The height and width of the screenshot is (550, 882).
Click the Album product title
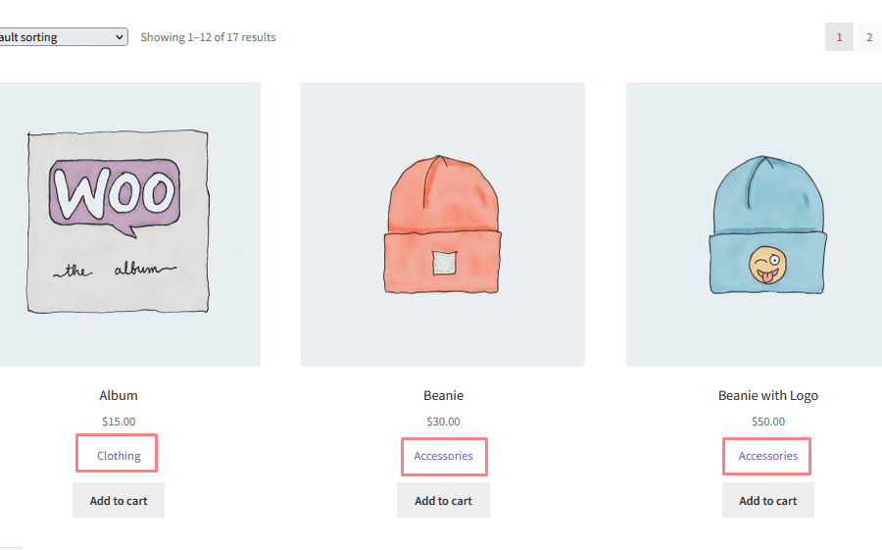click(x=119, y=396)
